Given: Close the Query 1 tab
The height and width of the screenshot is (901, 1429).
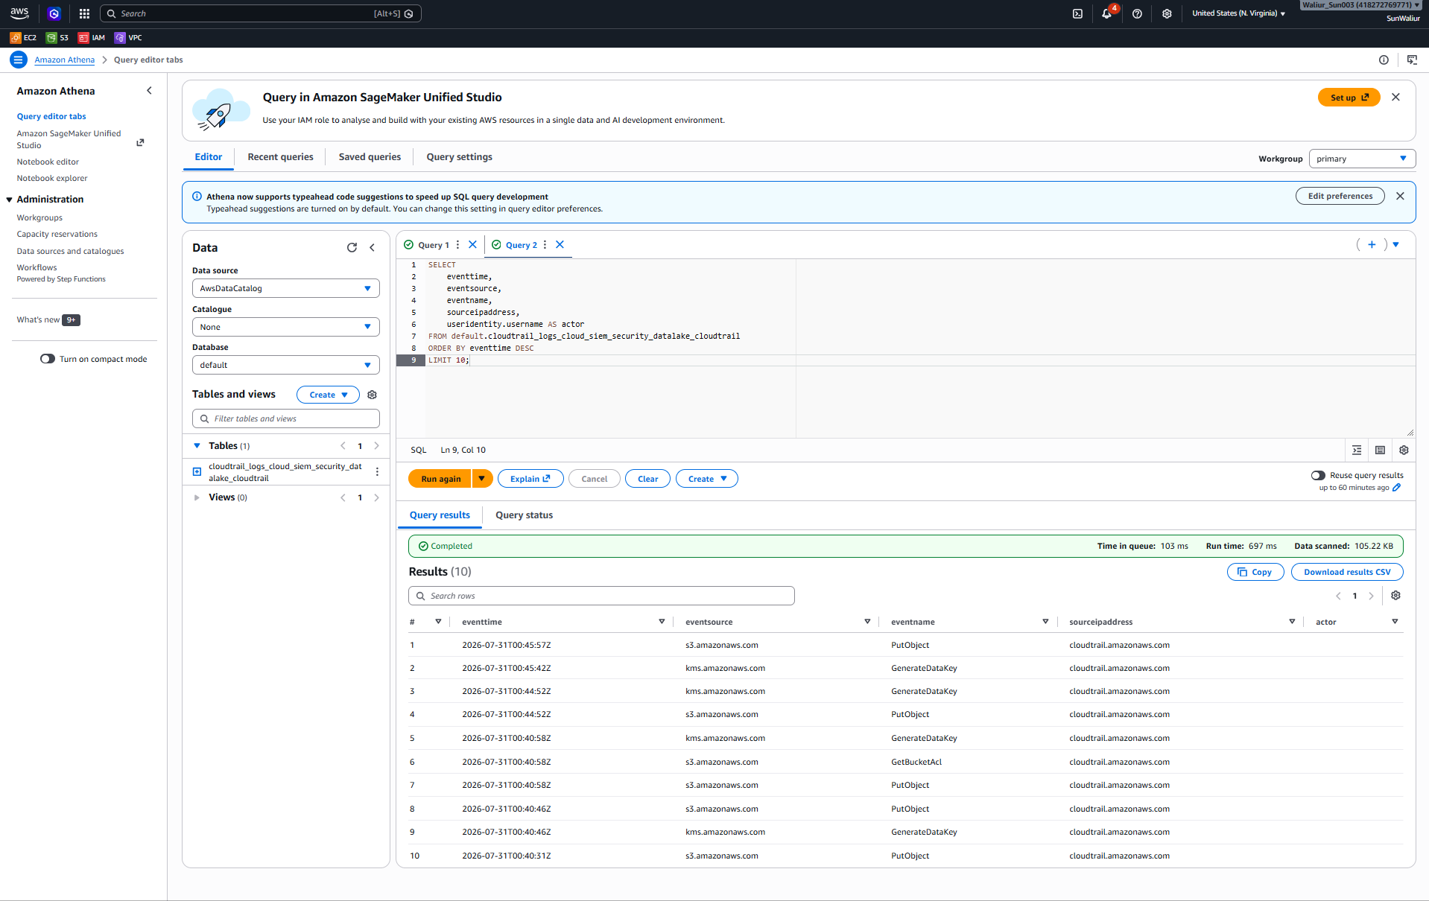Looking at the screenshot, I should [x=472, y=244].
